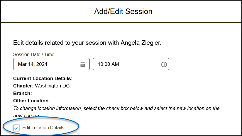242x136 pixels.
Task: Select the year 2024 in date field
Action: [42, 64]
